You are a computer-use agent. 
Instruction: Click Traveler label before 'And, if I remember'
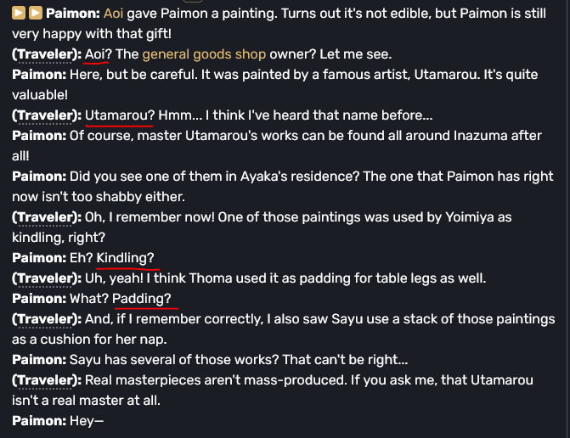pos(47,319)
